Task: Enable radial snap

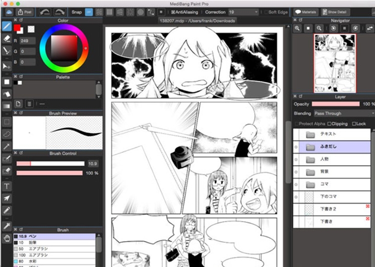Action: (130, 12)
